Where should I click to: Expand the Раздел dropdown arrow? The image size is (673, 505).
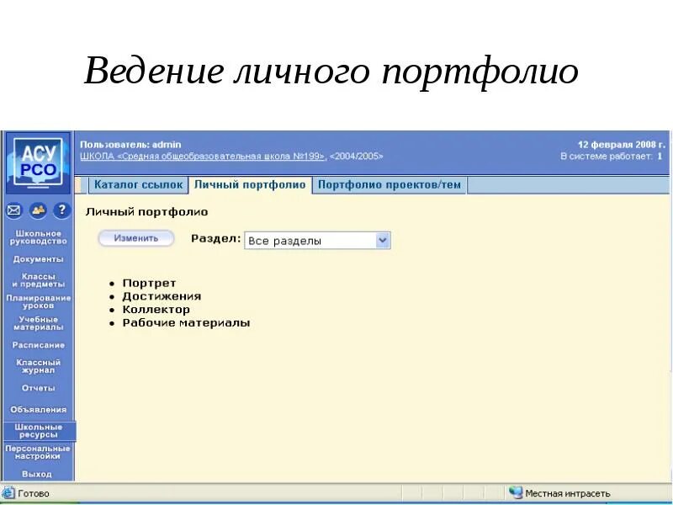(383, 241)
